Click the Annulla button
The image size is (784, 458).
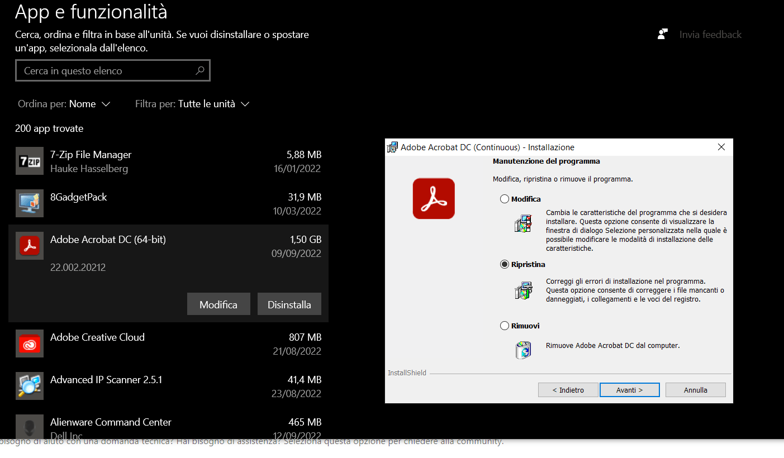click(696, 390)
